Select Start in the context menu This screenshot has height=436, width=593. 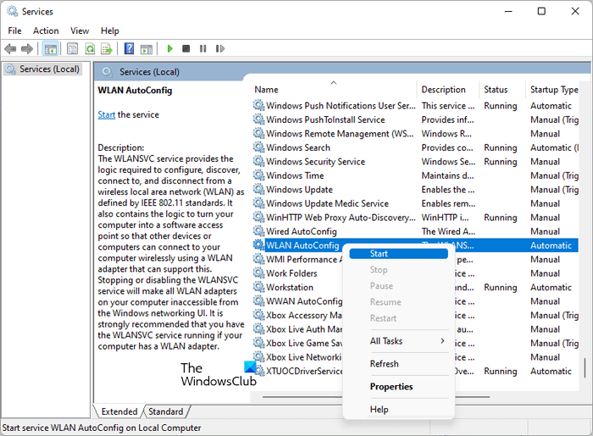[x=380, y=253]
